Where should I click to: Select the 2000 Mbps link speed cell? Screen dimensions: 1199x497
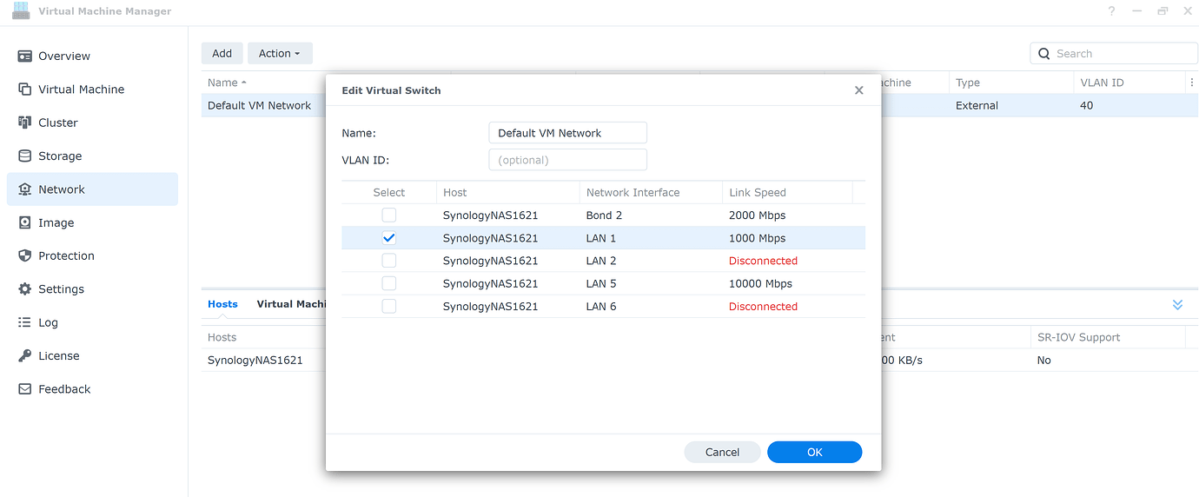coord(757,215)
